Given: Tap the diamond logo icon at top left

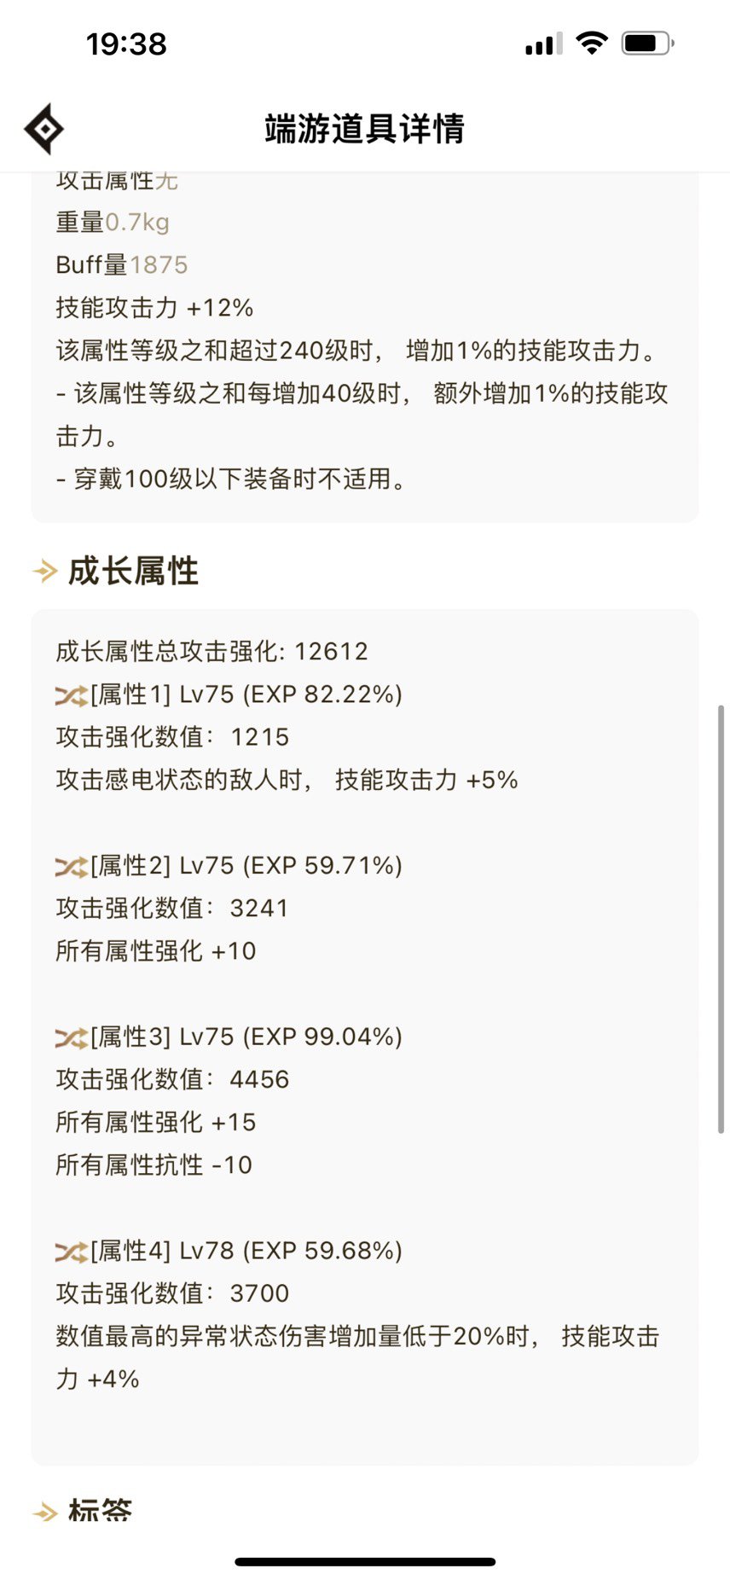Looking at the screenshot, I should point(43,129).
